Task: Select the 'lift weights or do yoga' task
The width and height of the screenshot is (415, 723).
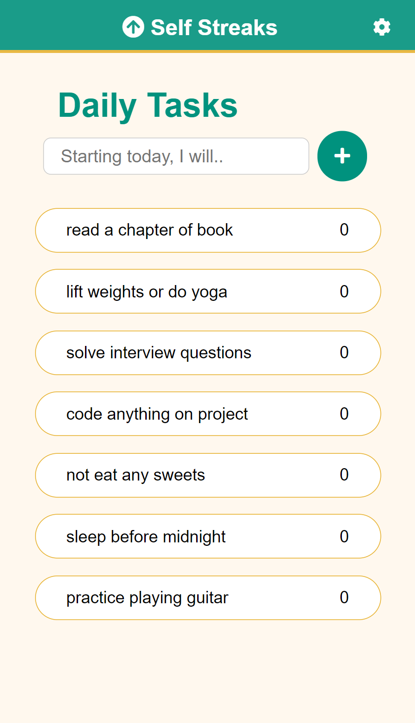Action: tap(147, 291)
